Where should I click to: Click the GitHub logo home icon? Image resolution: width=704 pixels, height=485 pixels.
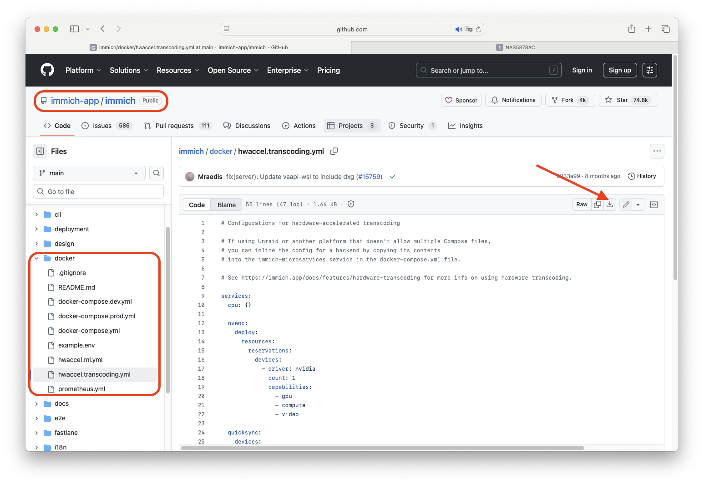tap(47, 70)
